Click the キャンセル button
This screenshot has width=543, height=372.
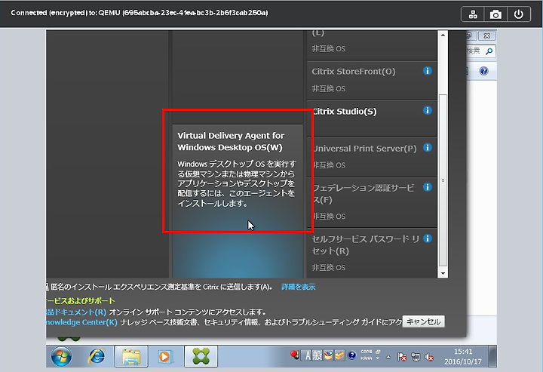[423, 321]
